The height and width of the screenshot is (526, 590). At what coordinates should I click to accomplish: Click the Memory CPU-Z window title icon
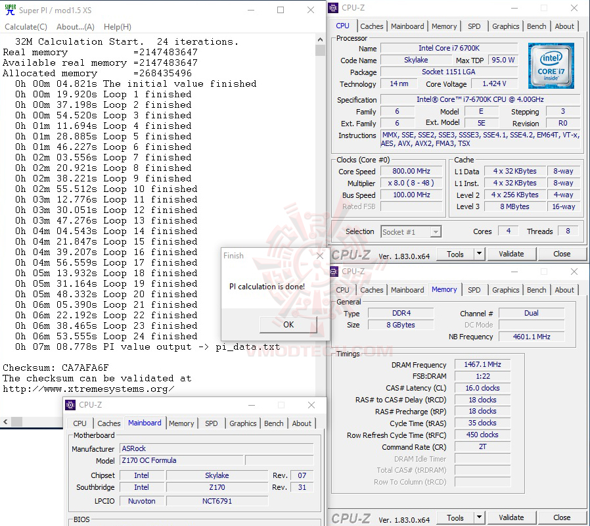tap(333, 271)
